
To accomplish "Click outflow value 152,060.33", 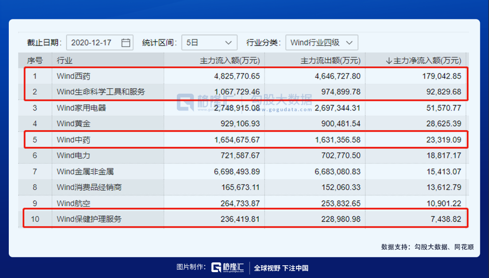I will tap(341, 187).
